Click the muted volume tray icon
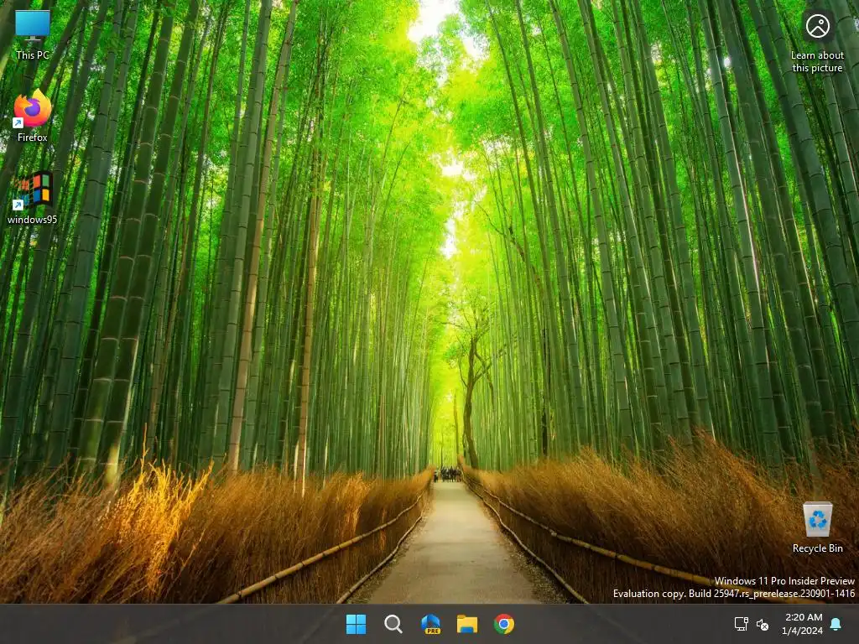This screenshot has width=859, height=644. pos(762,624)
